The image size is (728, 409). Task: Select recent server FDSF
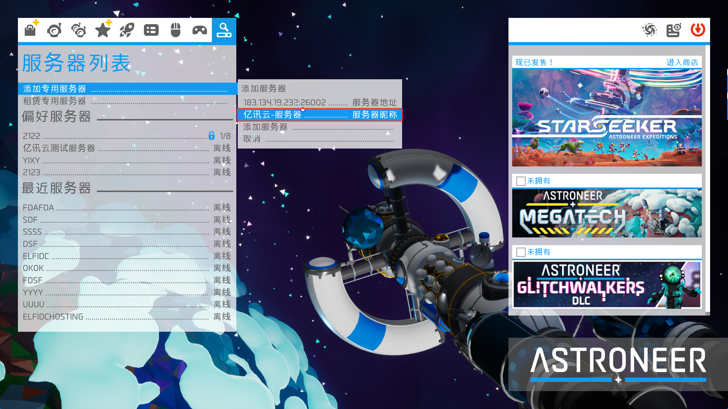127,280
